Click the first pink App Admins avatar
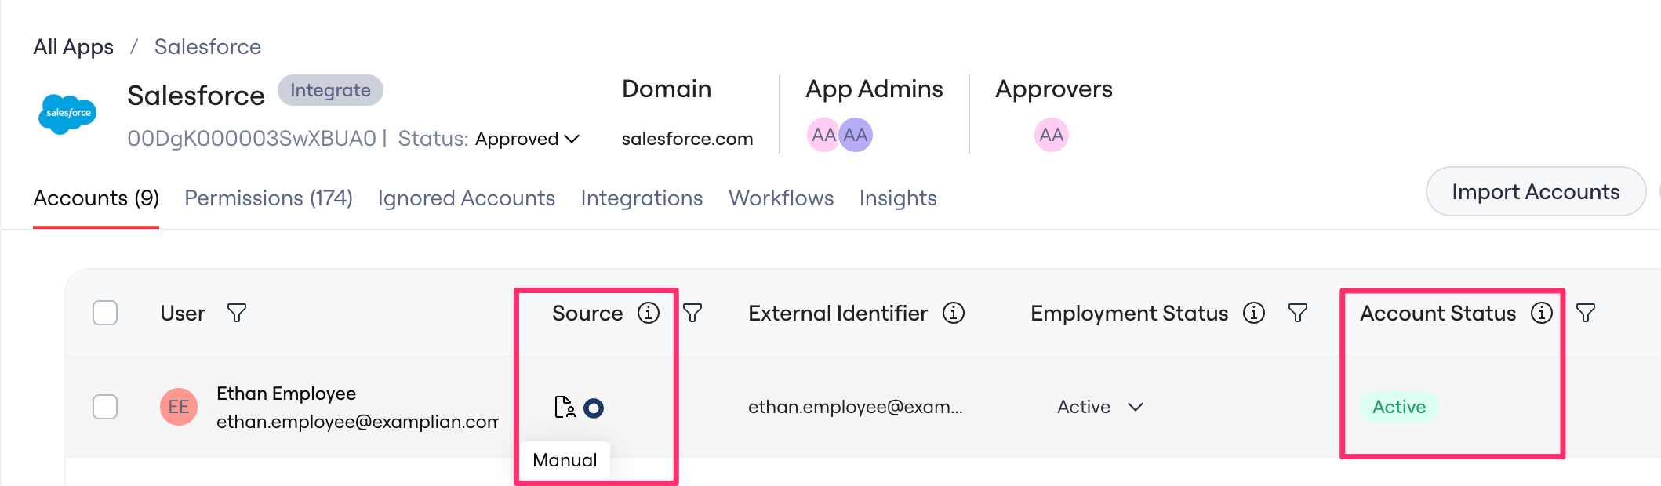This screenshot has width=1661, height=486. [823, 135]
